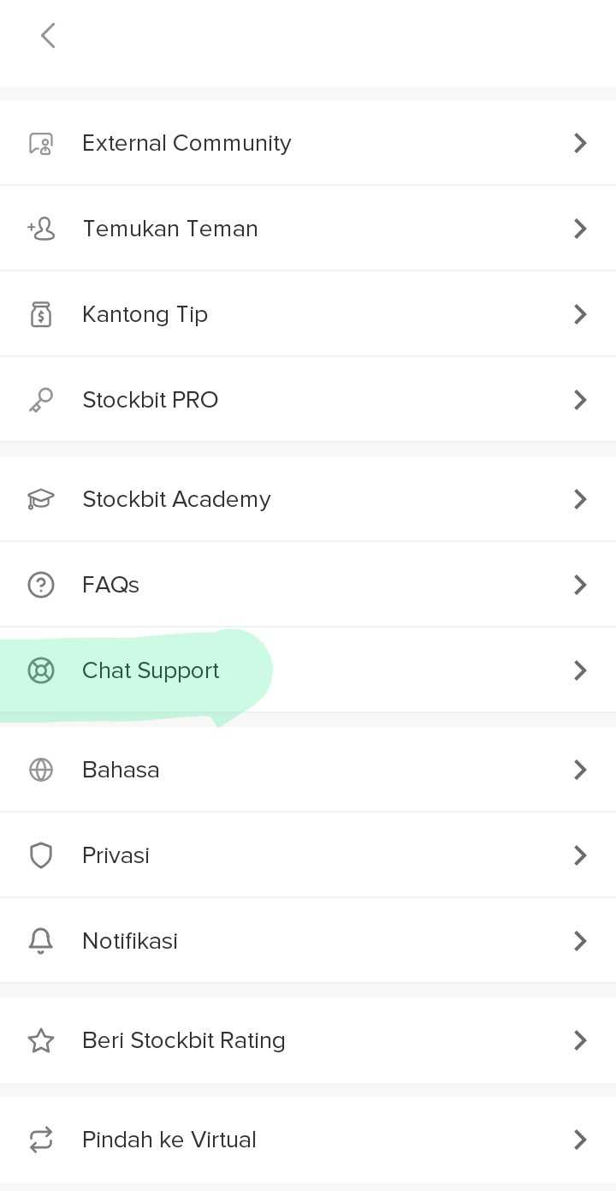The image size is (616, 1191).
Task: Expand Bahasa using its right chevron
Action: [x=580, y=770]
